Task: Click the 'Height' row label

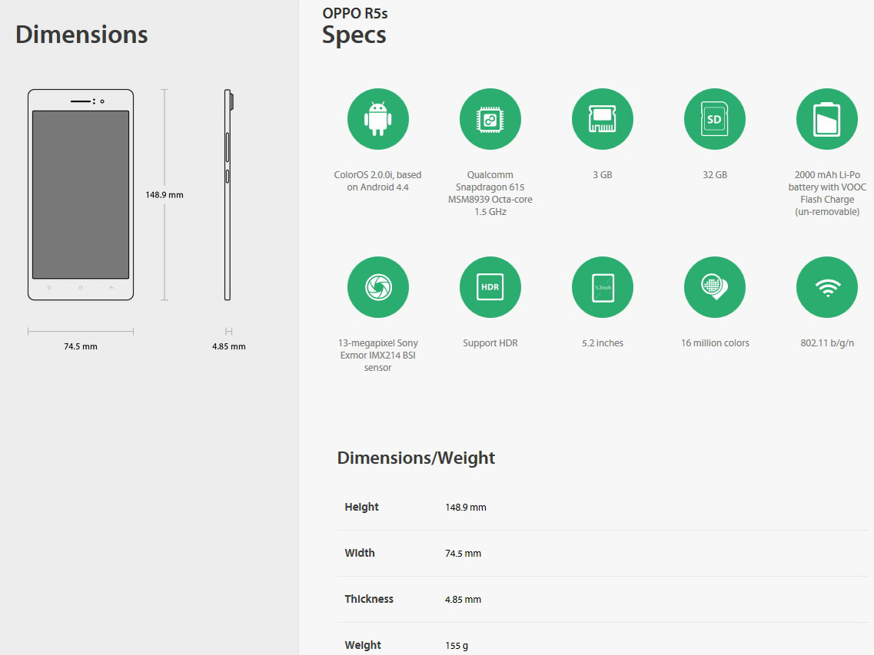Action: click(361, 507)
